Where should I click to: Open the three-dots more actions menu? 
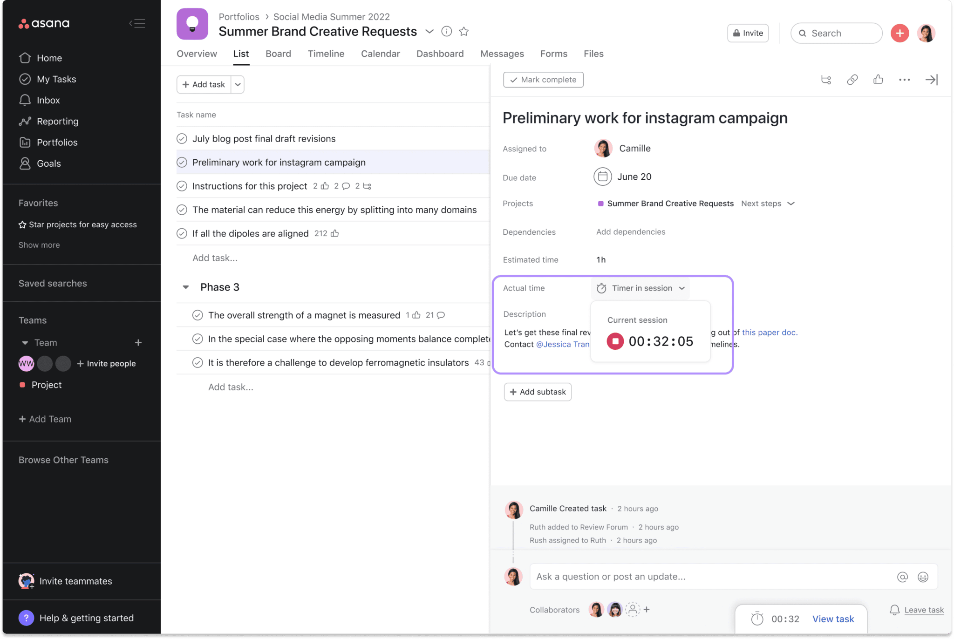pyautogui.click(x=904, y=80)
